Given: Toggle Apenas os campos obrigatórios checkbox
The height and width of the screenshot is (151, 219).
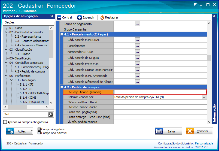Looking at the screenshot, I should point(5,122).
